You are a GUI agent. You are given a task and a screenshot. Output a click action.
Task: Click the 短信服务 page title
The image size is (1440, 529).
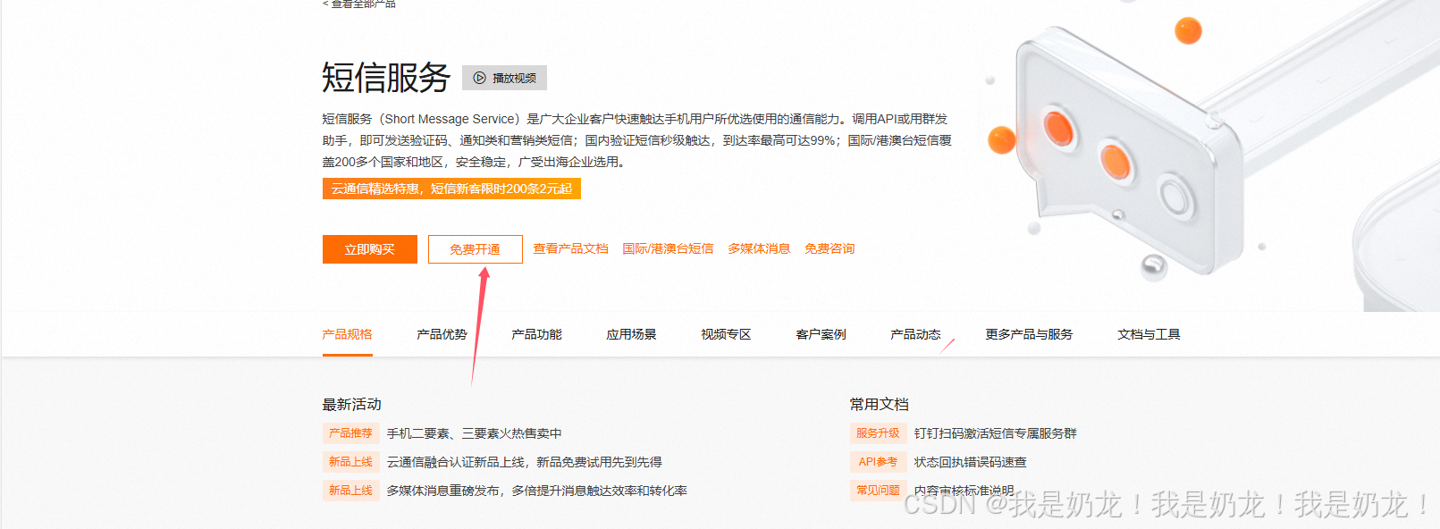[386, 78]
